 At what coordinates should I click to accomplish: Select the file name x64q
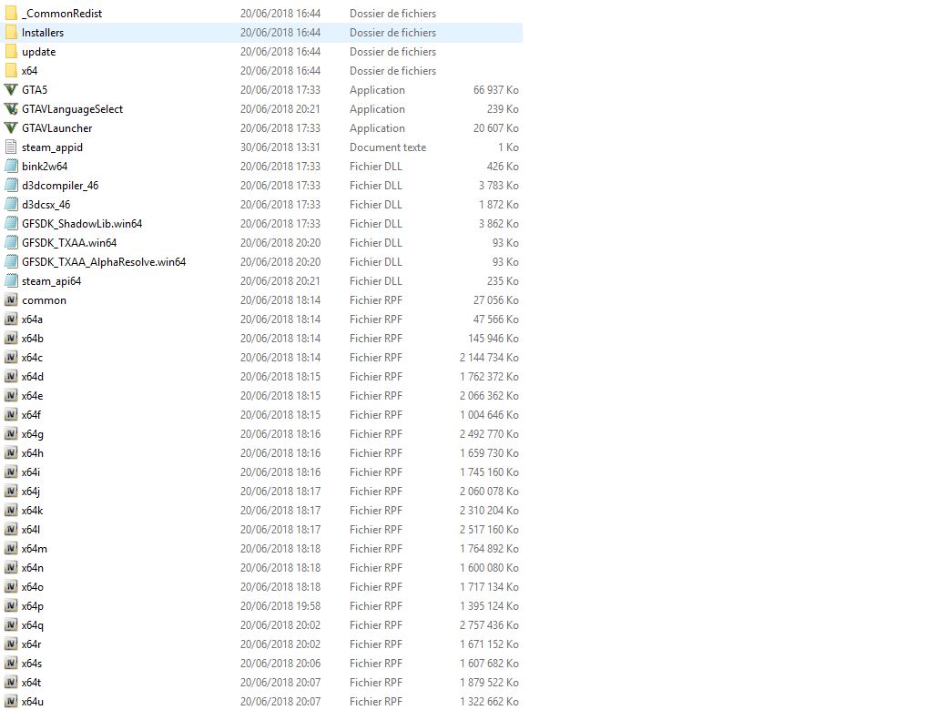pos(33,625)
